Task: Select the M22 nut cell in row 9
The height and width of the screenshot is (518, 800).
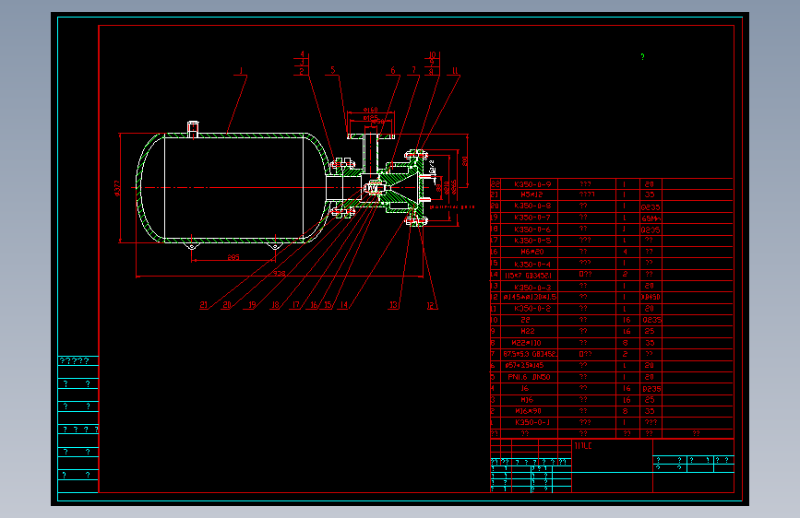Action: (x=528, y=331)
